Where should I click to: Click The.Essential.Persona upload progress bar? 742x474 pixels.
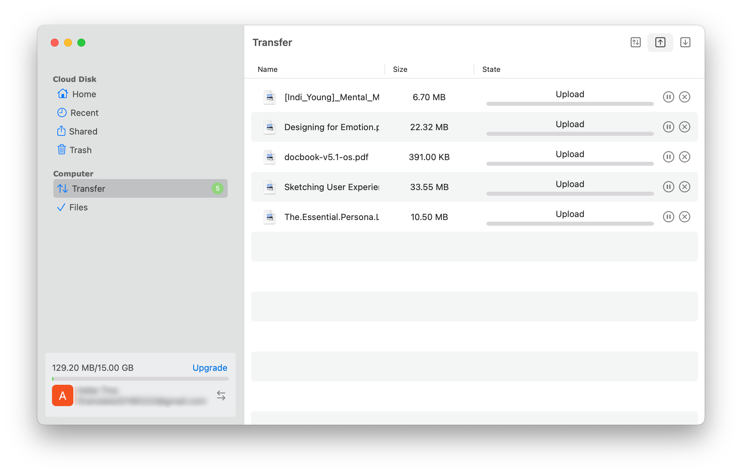pyautogui.click(x=570, y=224)
